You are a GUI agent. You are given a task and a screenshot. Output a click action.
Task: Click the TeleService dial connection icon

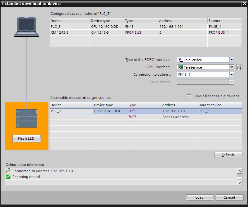tap(239, 67)
